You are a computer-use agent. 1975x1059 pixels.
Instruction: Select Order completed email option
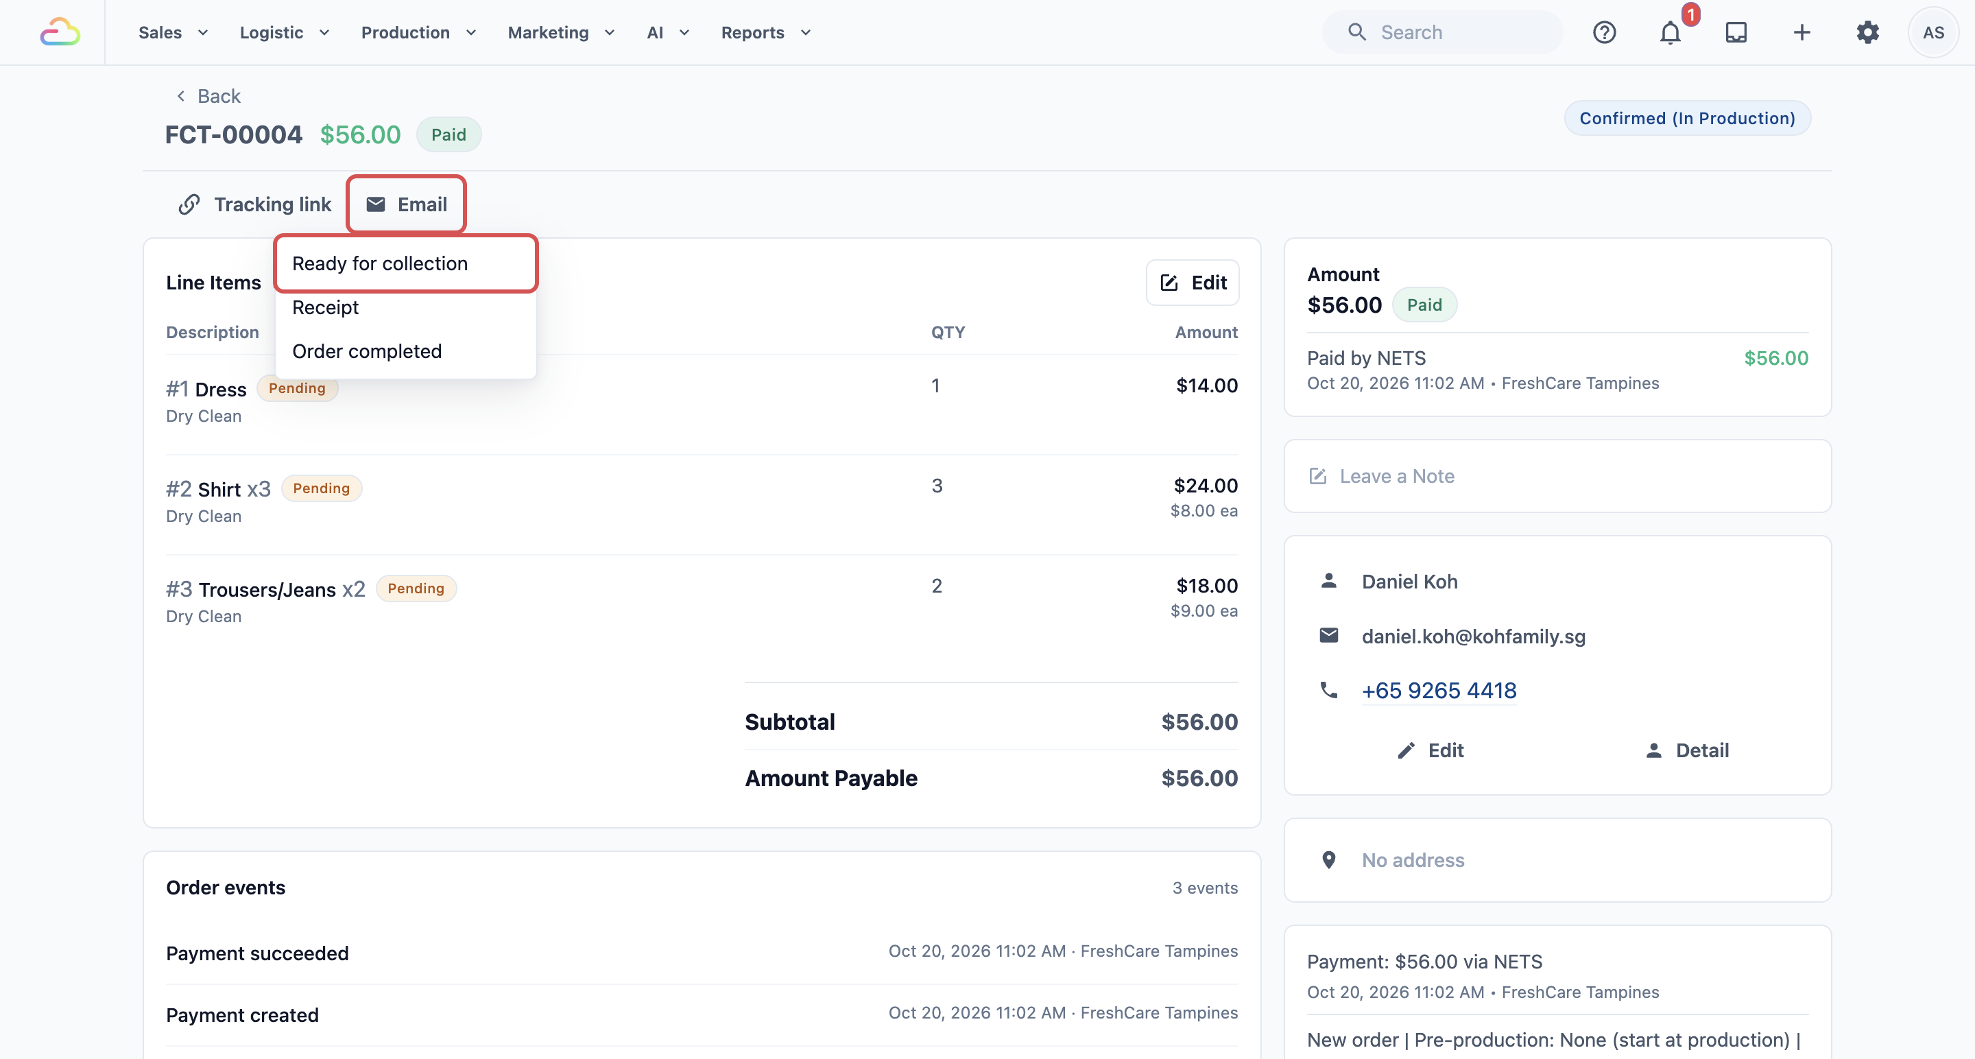pyautogui.click(x=405, y=350)
